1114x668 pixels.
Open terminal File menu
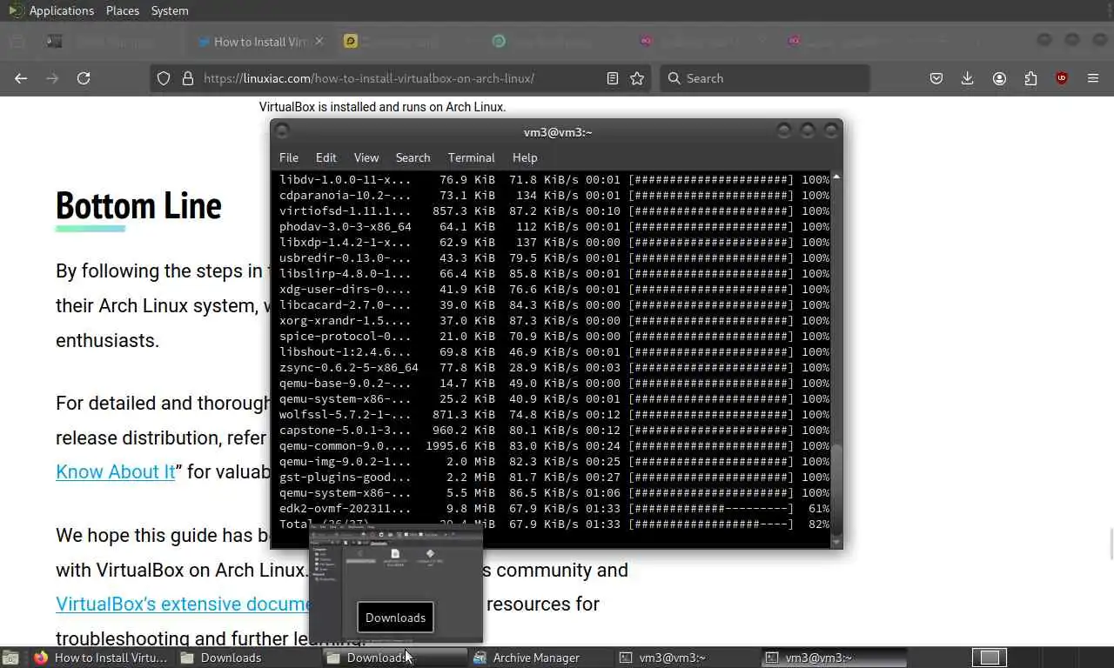click(x=289, y=157)
